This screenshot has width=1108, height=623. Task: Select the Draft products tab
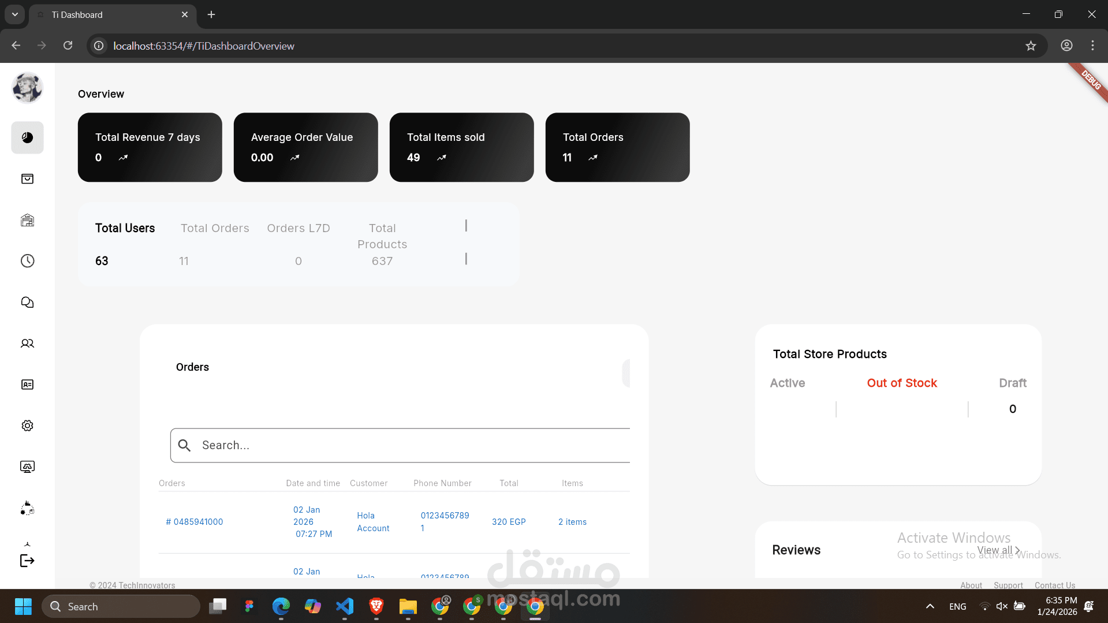[1013, 383]
